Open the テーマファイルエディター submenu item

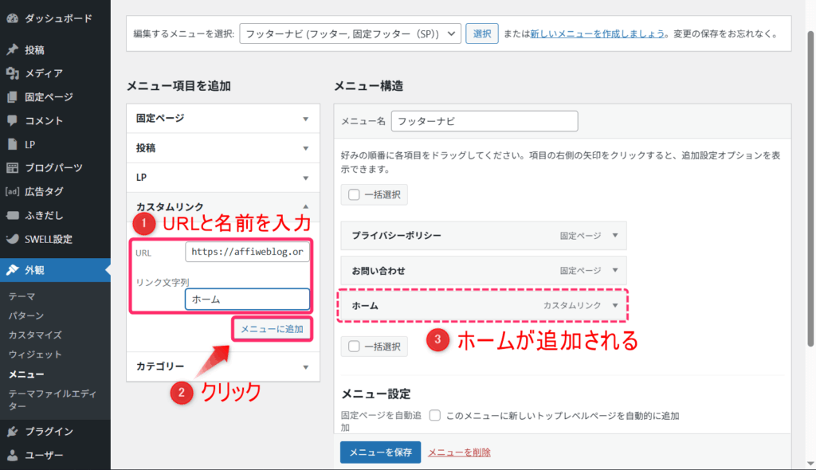pyautogui.click(x=52, y=400)
